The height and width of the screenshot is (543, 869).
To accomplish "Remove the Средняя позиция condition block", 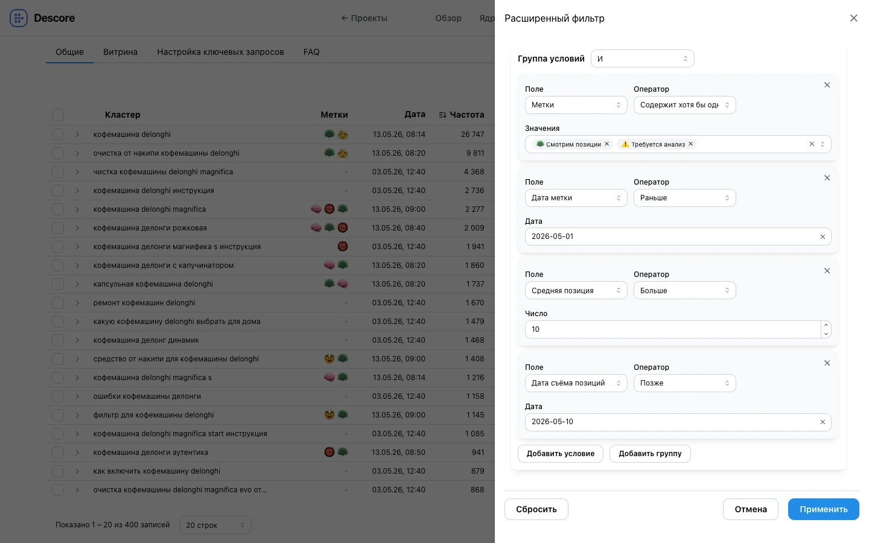I will point(827,271).
